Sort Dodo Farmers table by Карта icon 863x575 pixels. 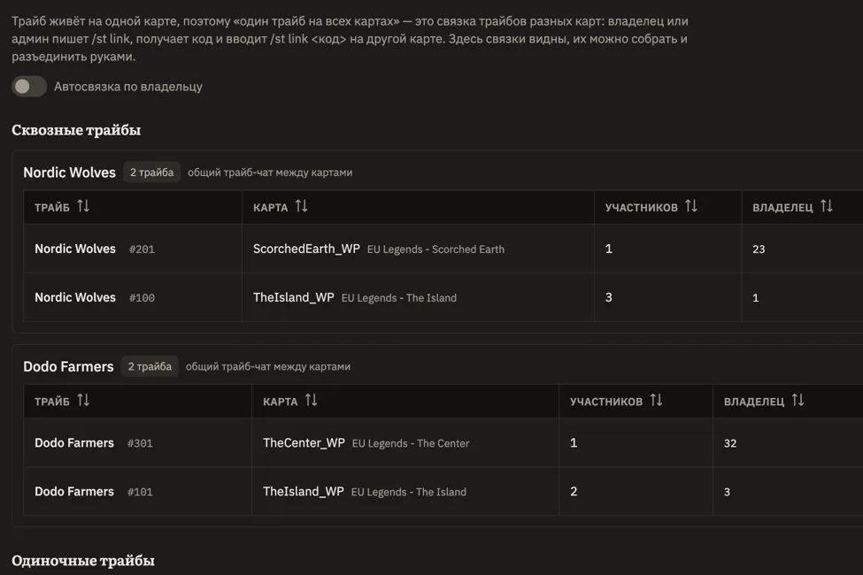[311, 401]
